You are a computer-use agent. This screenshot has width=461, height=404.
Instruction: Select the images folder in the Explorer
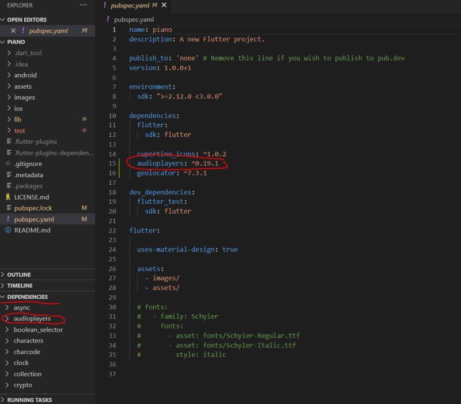click(26, 97)
